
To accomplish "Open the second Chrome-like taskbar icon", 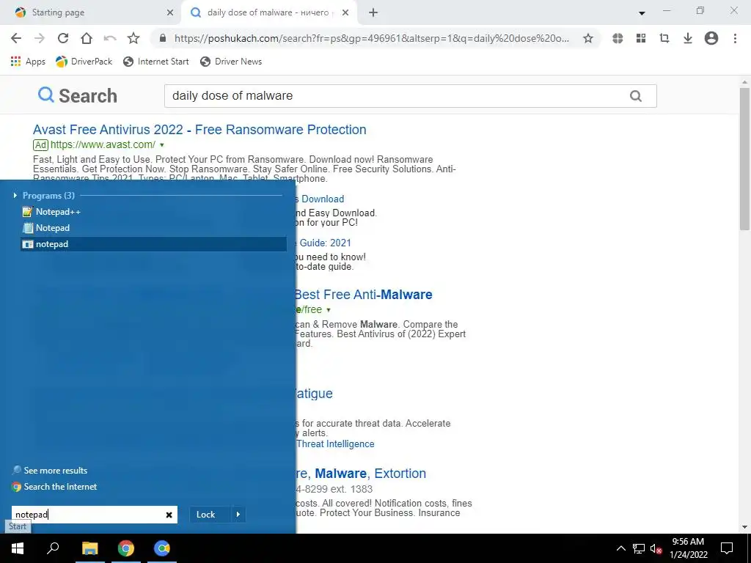I will click(162, 548).
